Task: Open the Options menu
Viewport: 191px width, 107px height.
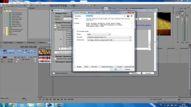Action: pyautogui.click(x=32, y=3)
